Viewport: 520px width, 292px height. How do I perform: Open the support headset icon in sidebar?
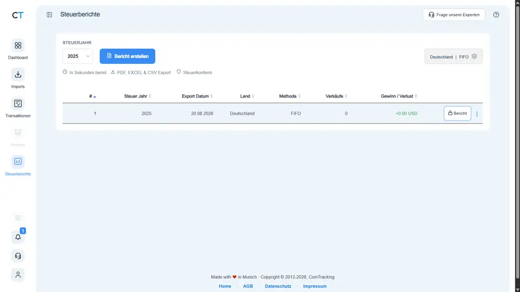[18, 256]
